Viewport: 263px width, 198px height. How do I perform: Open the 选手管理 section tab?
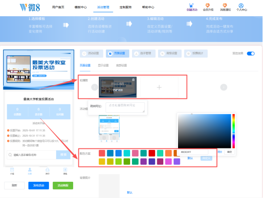pos(144,53)
